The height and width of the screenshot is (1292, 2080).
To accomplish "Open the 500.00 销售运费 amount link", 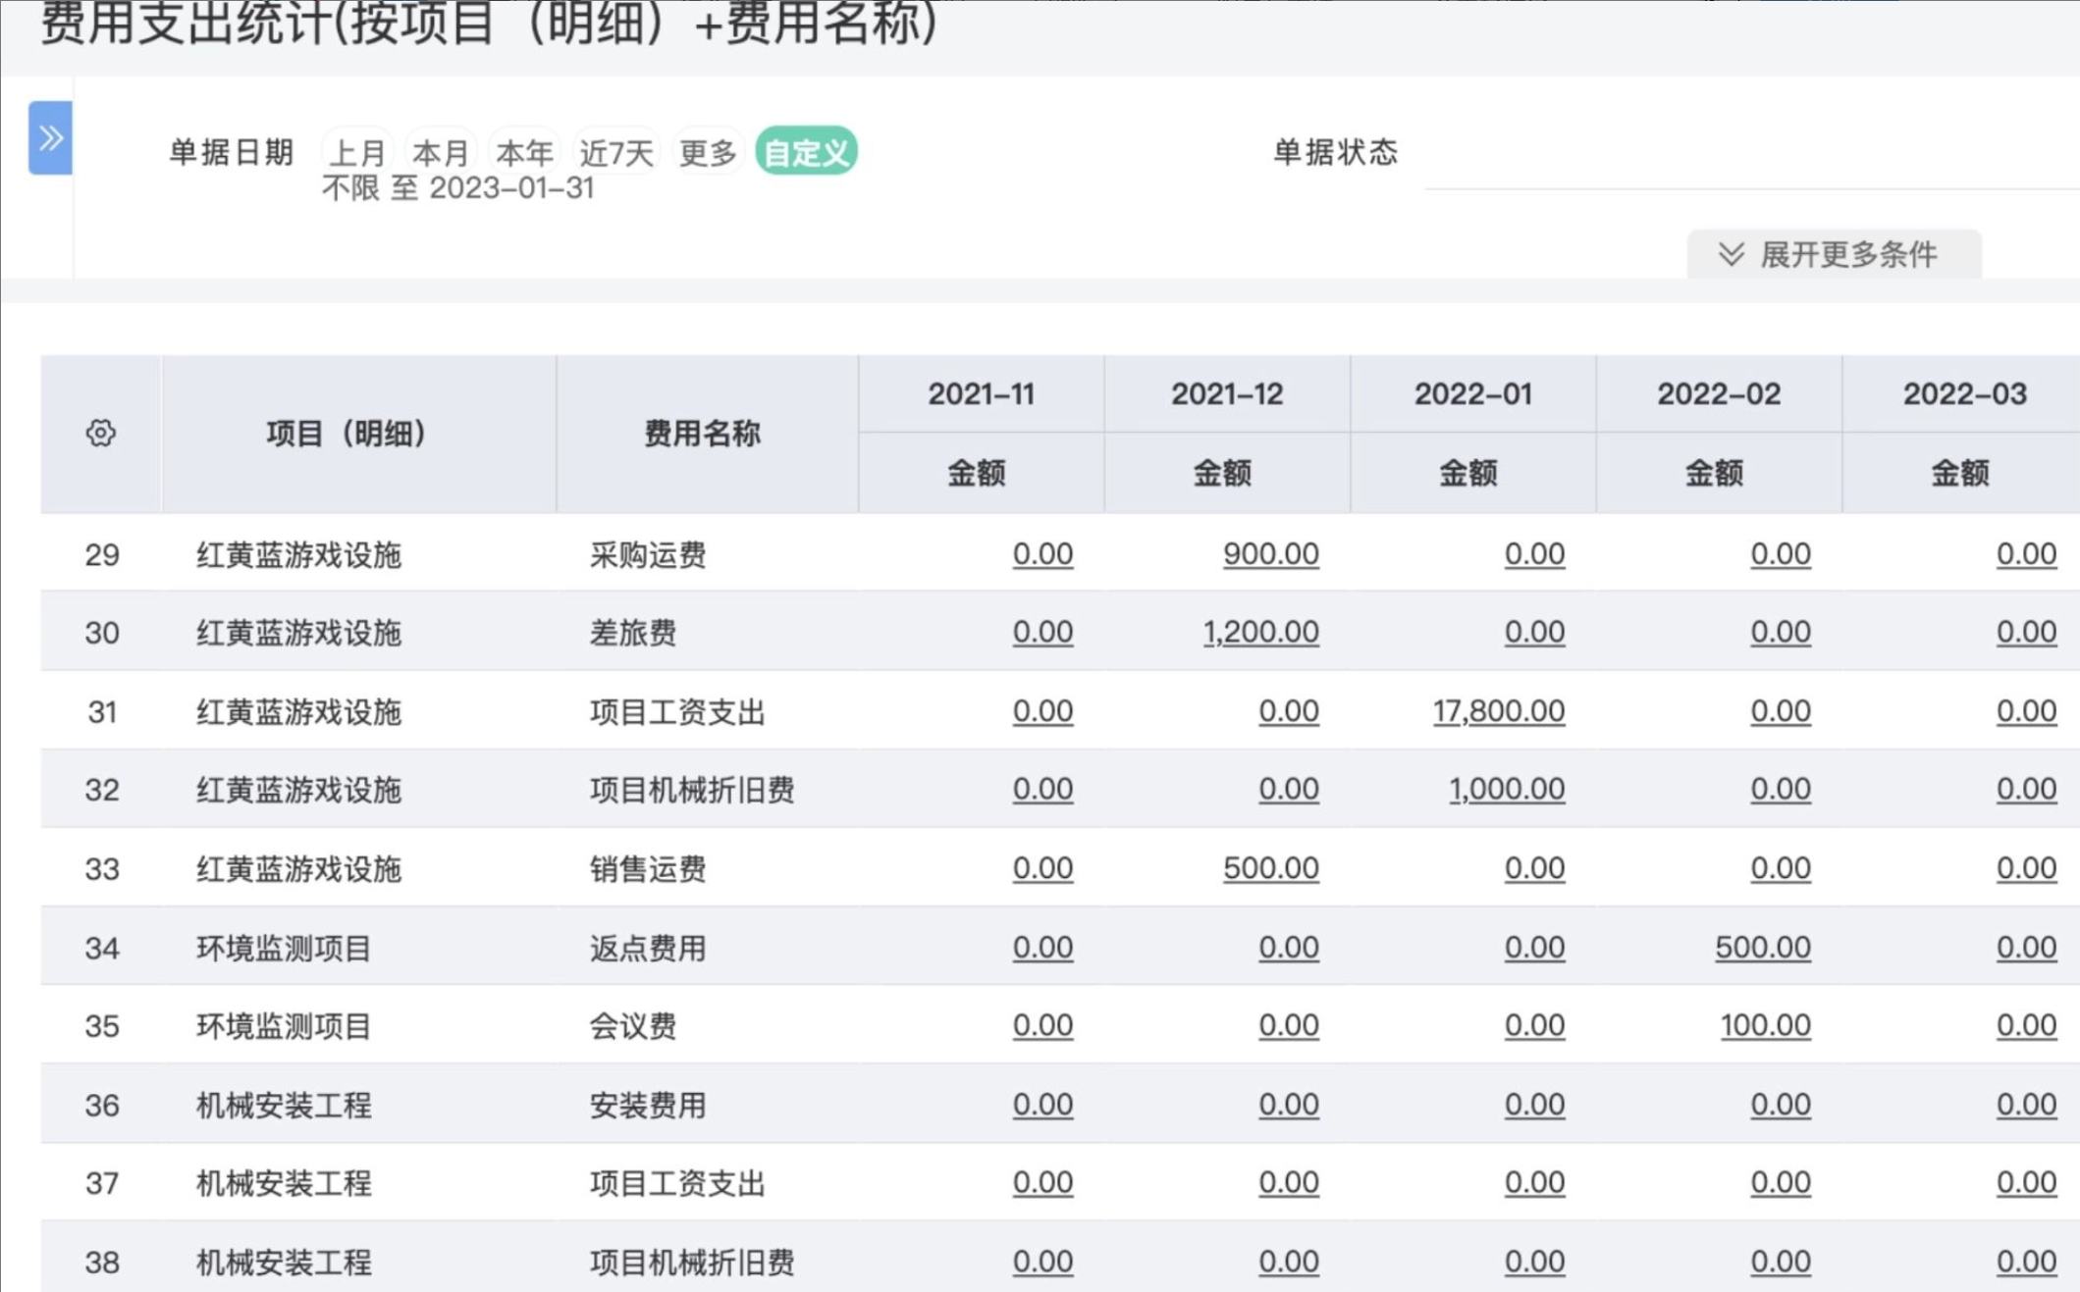I will [x=1270, y=869].
